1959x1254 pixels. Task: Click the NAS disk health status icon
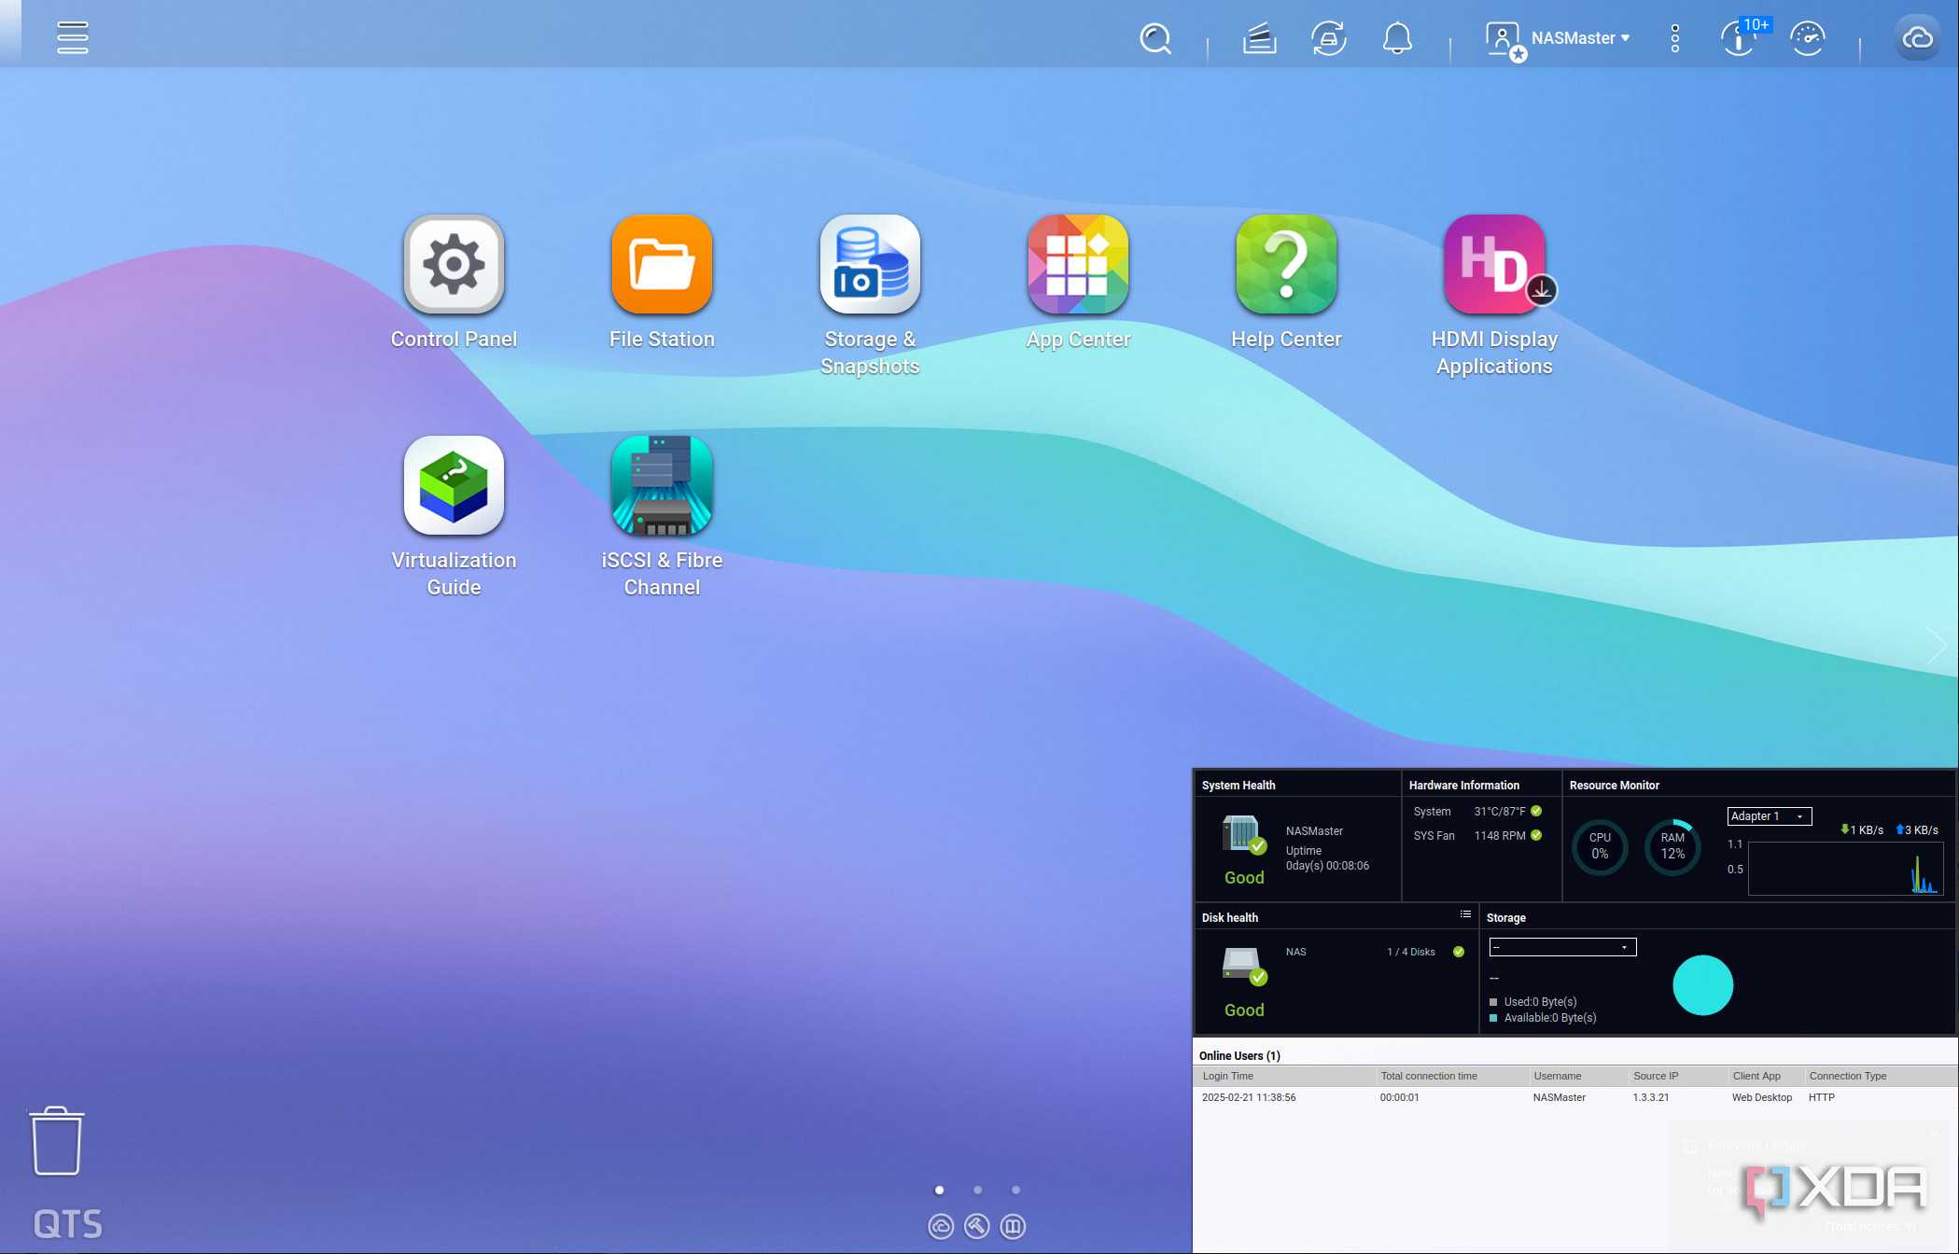point(1243,967)
